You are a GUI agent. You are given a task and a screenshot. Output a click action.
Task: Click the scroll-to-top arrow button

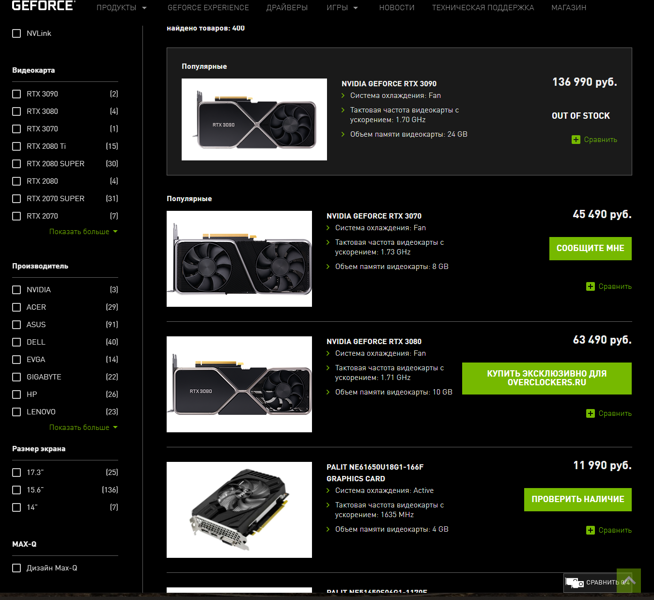tap(629, 581)
